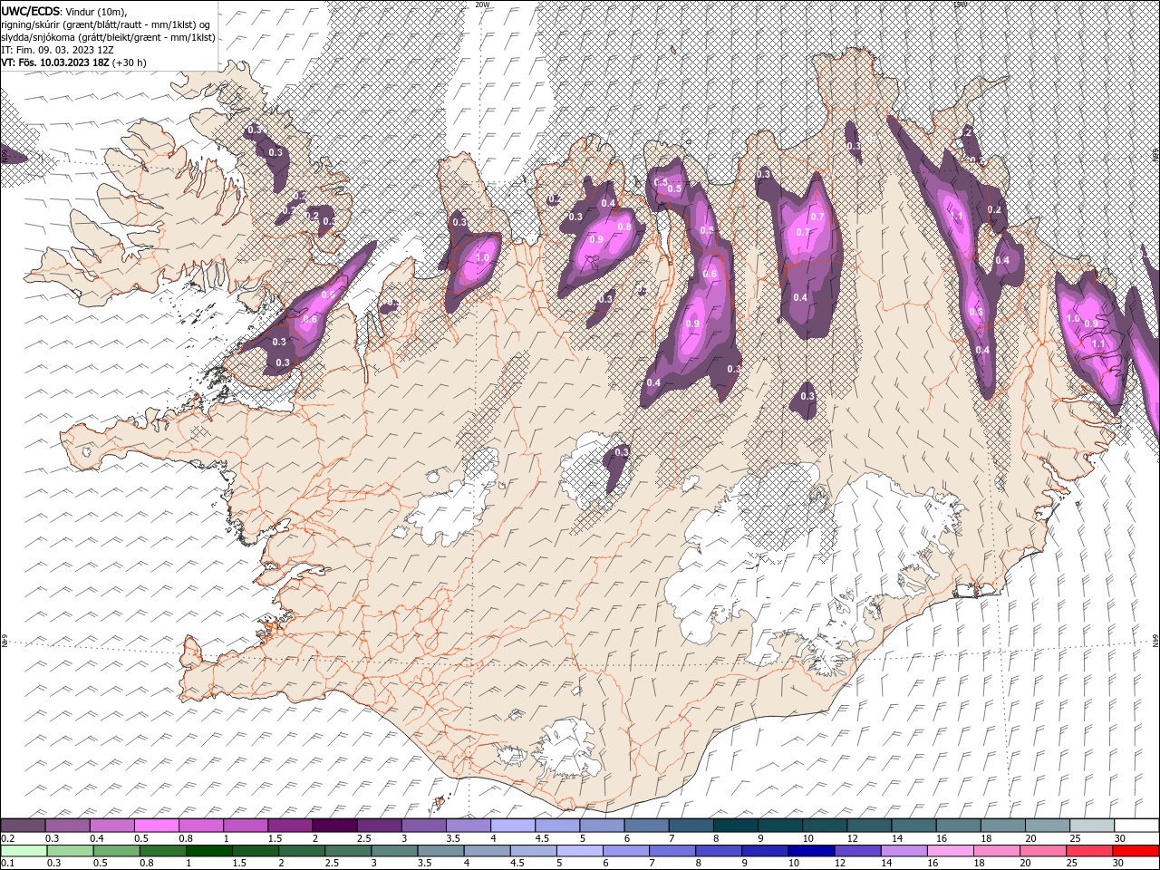Click the '1.0' snowfall value west of 20W line

click(482, 257)
